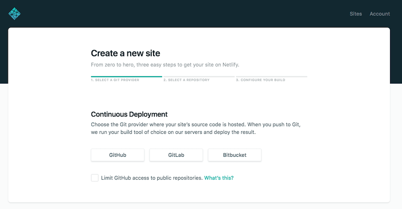The height and width of the screenshot is (209, 402).
Task: Click the Netlify logo icon
Action: tap(14, 14)
